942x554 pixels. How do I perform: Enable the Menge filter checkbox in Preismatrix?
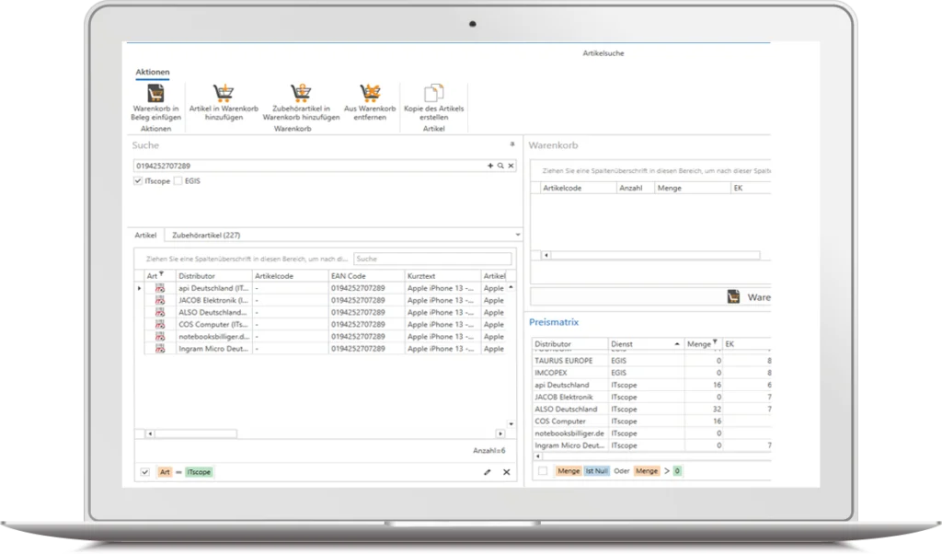pos(543,471)
